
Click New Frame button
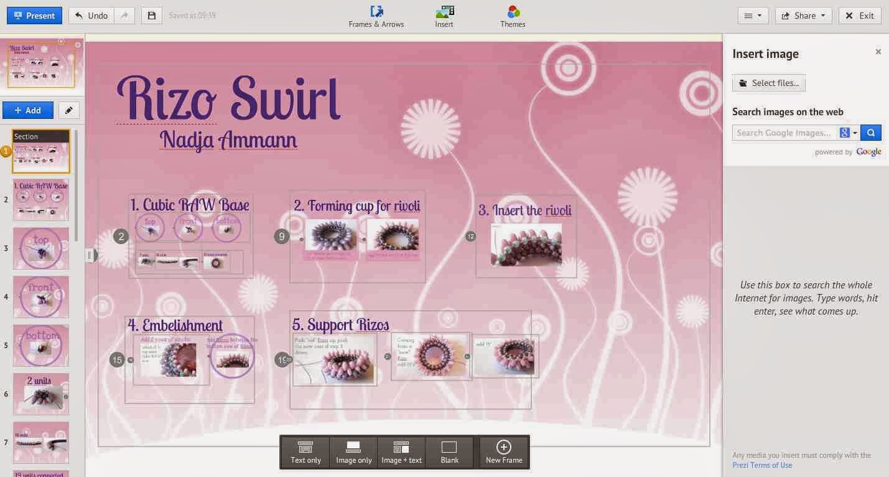pyautogui.click(x=504, y=452)
